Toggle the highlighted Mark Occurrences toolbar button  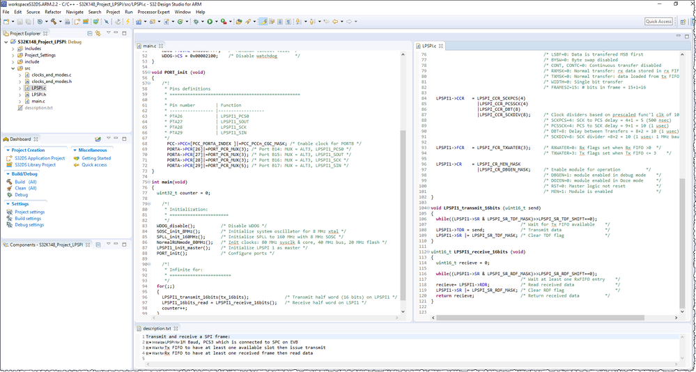click(x=264, y=22)
